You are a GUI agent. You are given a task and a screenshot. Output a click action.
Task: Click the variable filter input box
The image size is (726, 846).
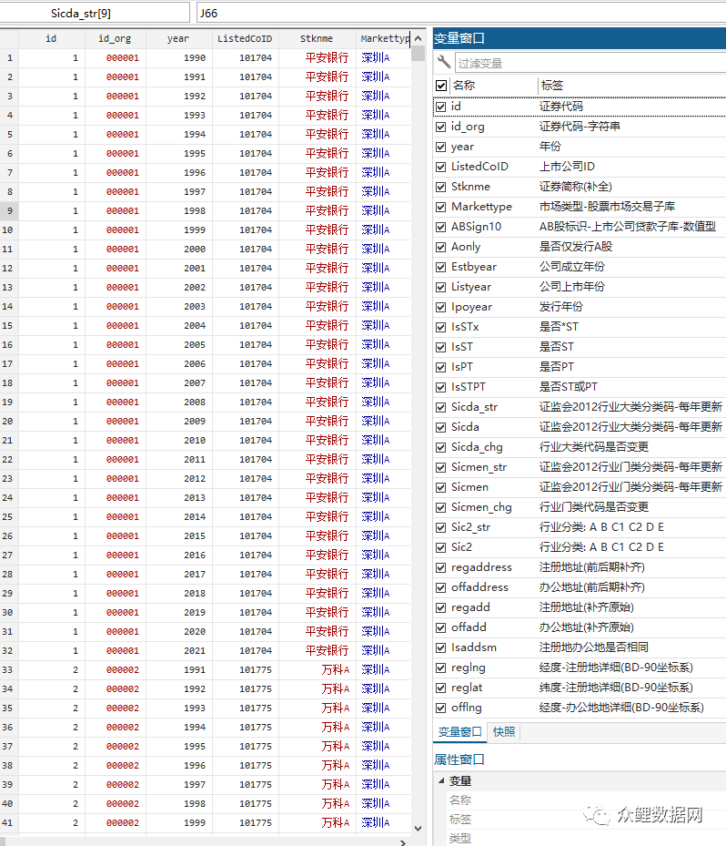pos(590,63)
